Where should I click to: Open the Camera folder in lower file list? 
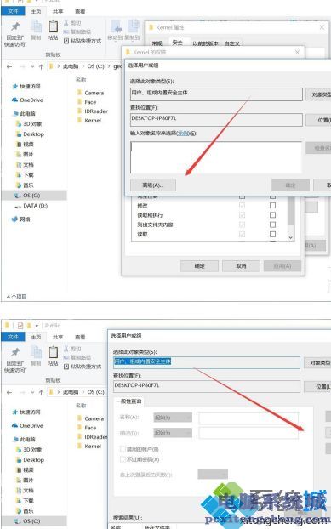click(90, 418)
